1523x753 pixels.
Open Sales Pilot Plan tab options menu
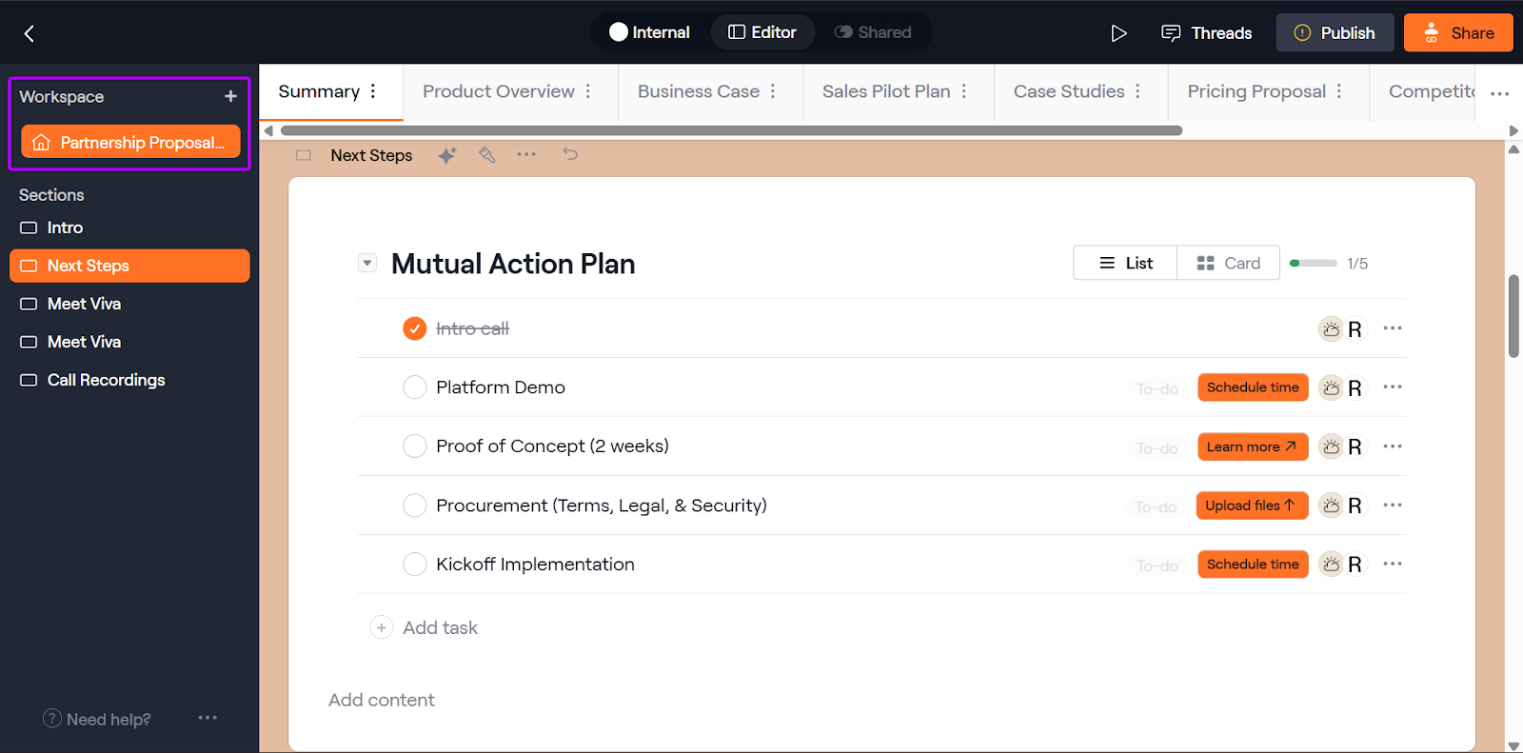pyautogui.click(x=964, y=91)
